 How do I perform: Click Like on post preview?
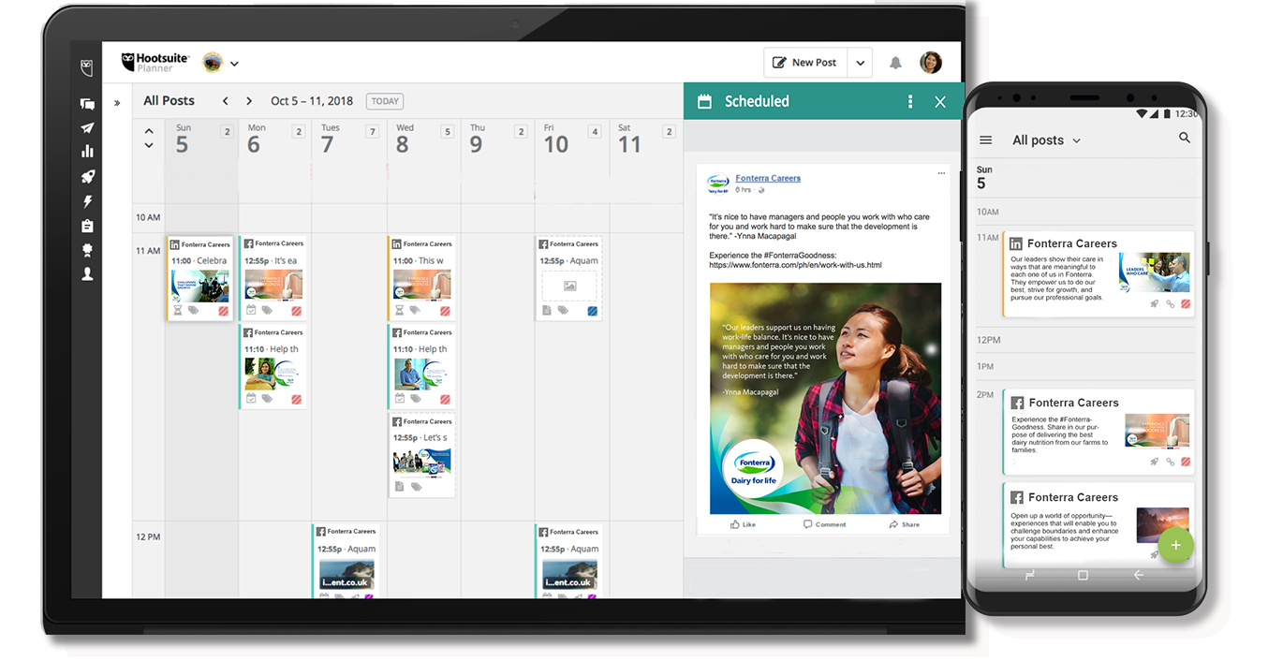pyautogui.click(x=743, y=524)
